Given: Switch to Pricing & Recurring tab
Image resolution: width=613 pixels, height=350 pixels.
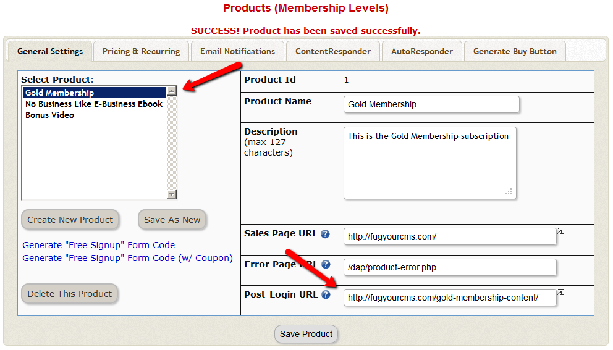Looking at the screenshot, I should point(142,51).
